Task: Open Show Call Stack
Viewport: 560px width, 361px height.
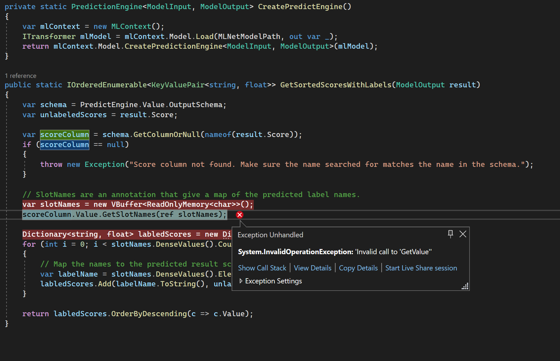Action: [262, 268]
